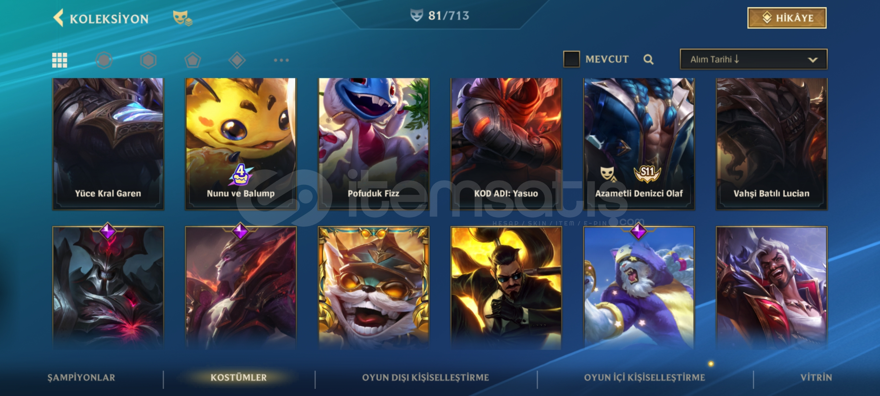Open the skin masks collection icon
This screenshot has width=880, height=396.
pos(183,18)
